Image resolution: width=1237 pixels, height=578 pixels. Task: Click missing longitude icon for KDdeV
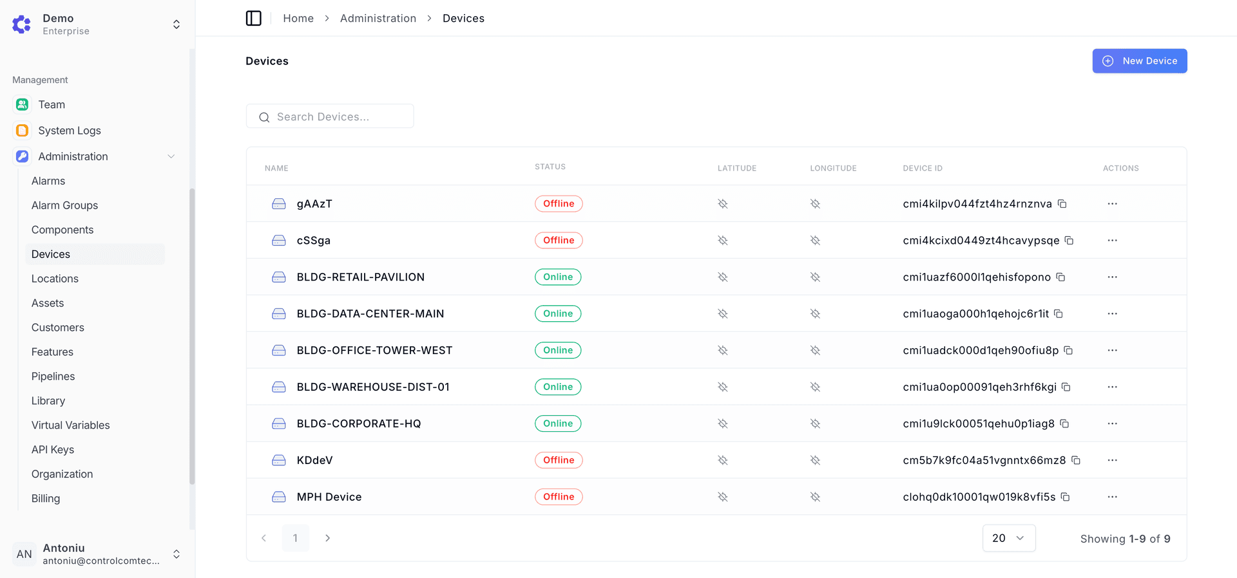[x=816, y=461]
